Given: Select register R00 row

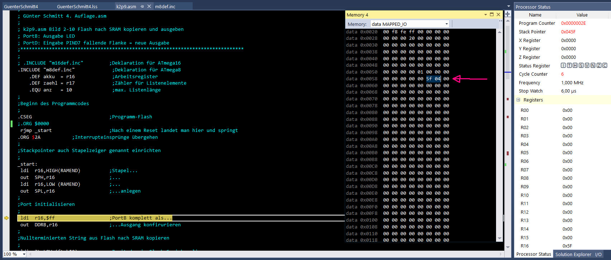Looking at the screenshot, I should (x=563, y=110).
